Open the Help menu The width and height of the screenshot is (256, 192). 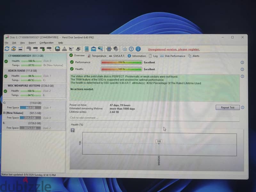[60, 43]
